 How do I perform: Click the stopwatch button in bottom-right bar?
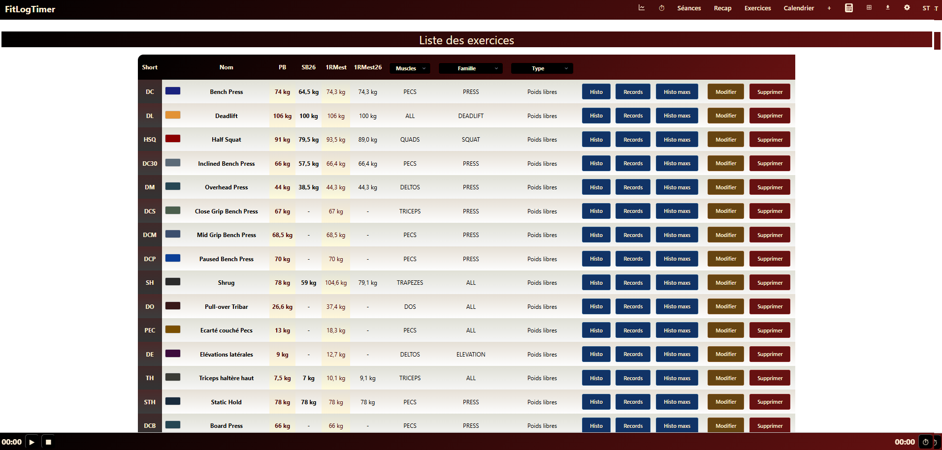(925, 442)
